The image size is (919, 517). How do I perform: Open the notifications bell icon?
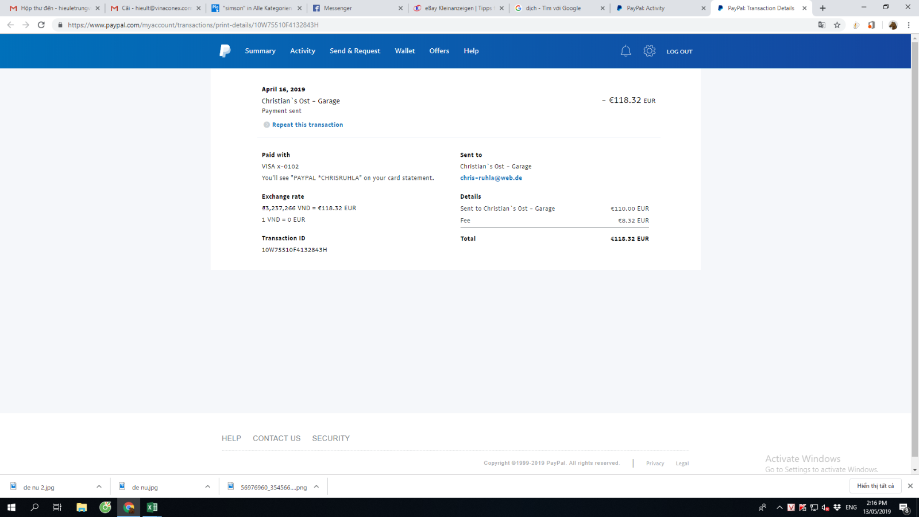625,51
